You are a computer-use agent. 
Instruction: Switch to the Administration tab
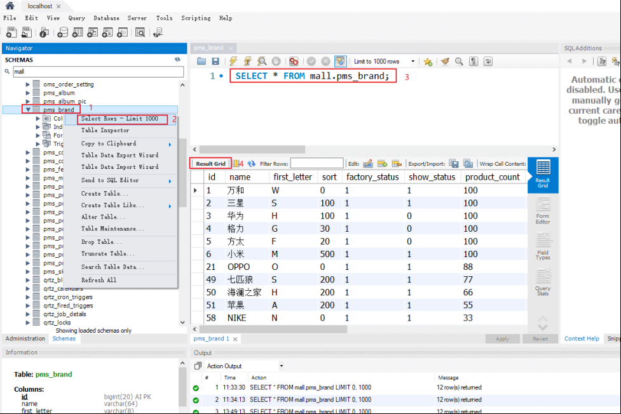tap(25, 339)
